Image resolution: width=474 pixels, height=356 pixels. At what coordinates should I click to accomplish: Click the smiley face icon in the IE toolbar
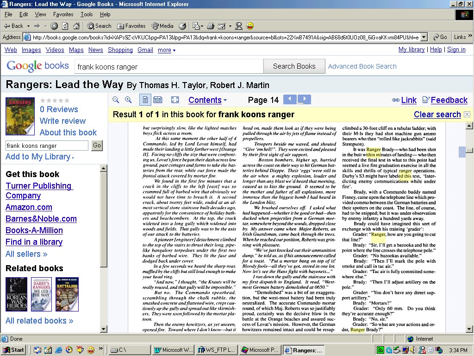(x=250, y=26)
